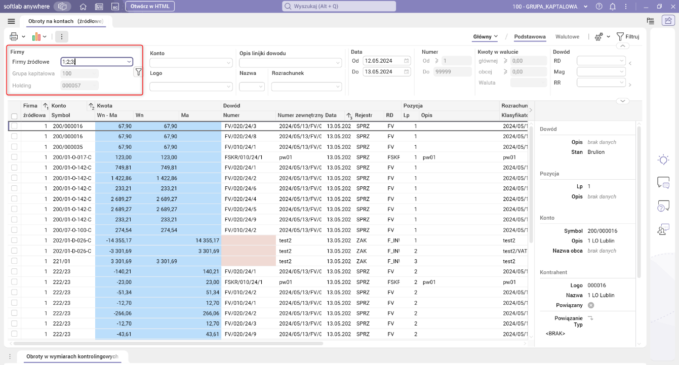This screenshot has height=365, width=679.
Task: Open the bar chart icon in the toolbar
Action: pos(36,36)
